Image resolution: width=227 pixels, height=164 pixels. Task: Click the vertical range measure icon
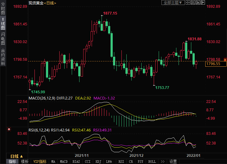coord(193,2)
